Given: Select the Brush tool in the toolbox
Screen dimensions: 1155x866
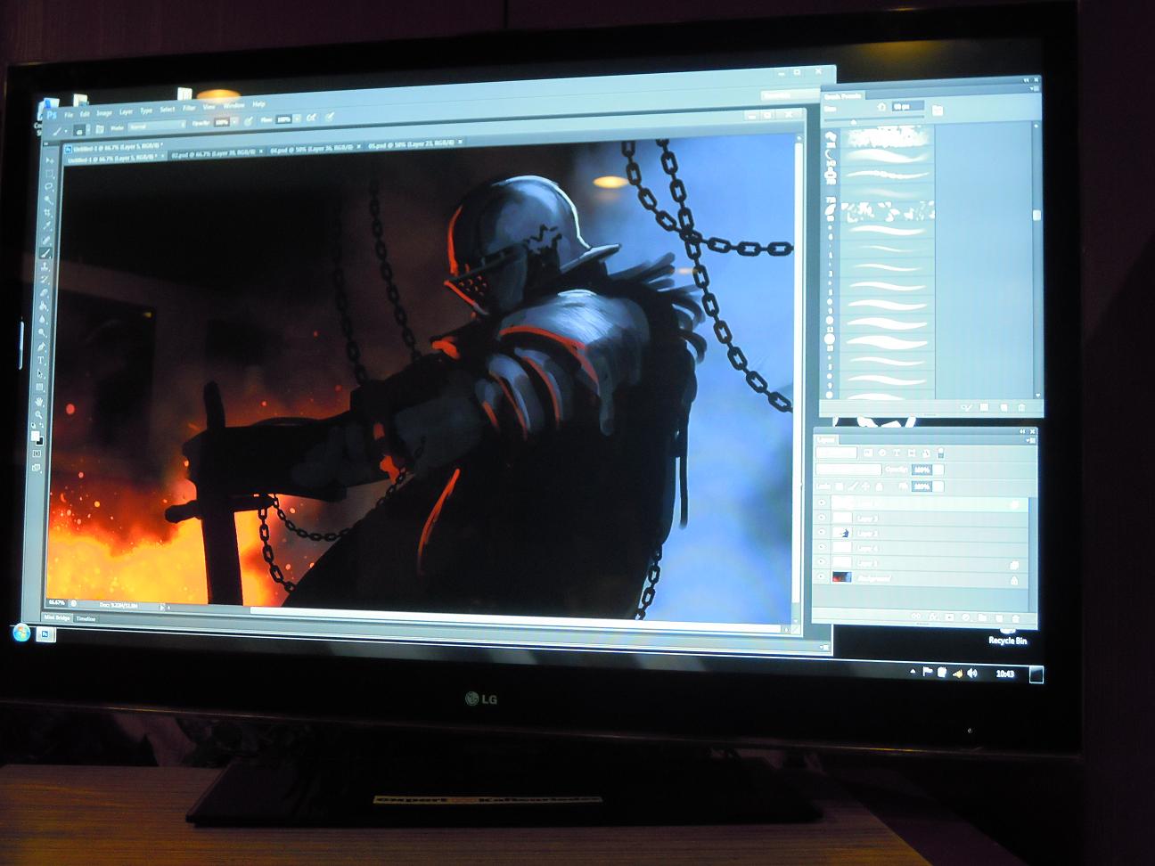Looking at the screenshot, I should click(x=46, y=253).
